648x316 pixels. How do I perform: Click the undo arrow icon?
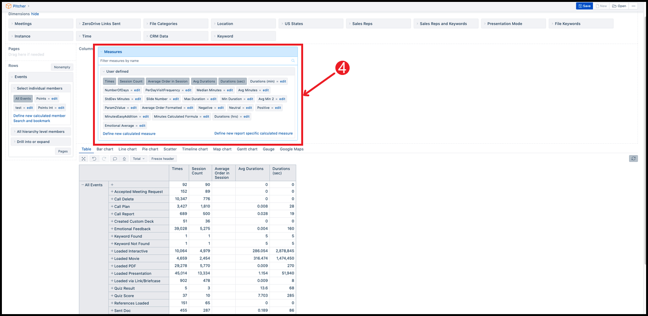tap(94, 159)
